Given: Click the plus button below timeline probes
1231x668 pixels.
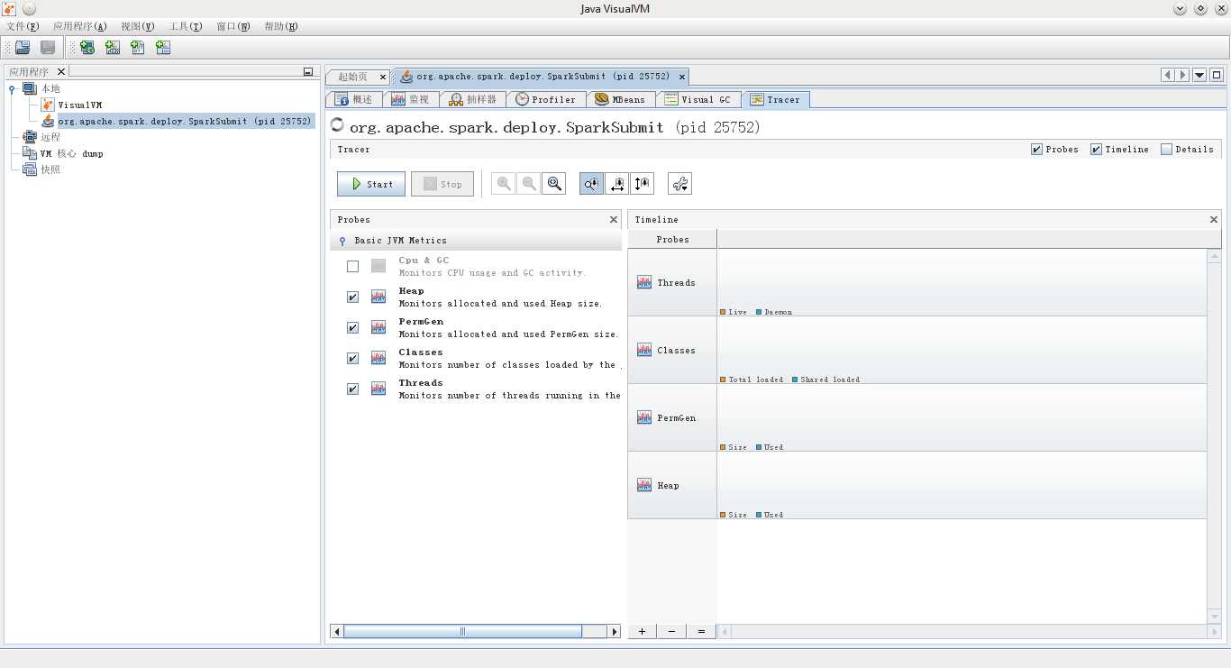Looking at the screenshot, I should 643,631.
